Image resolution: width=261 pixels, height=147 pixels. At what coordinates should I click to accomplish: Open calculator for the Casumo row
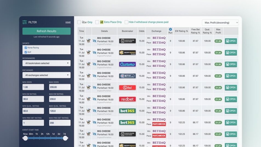(x=231, y=64)
